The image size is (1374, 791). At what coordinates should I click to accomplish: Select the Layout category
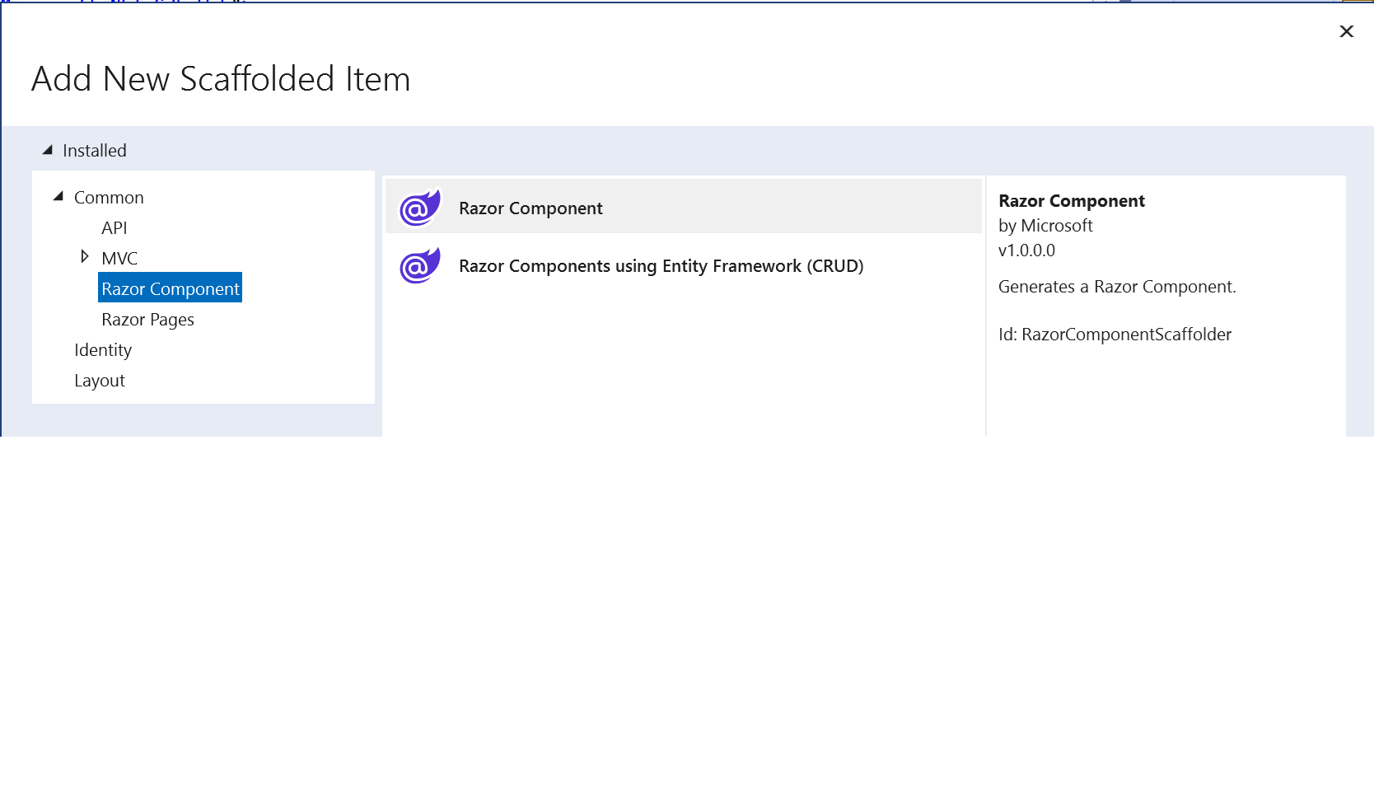pyautogui.click(x=100, y=380)
